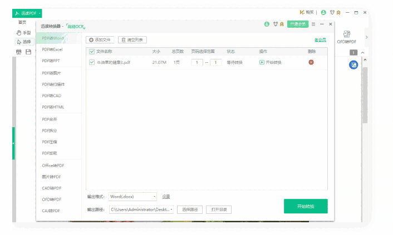Viewport: 393px width, 235px height.
Task: Open the 首页 tab in main window
Action: [x=22, y=23]
